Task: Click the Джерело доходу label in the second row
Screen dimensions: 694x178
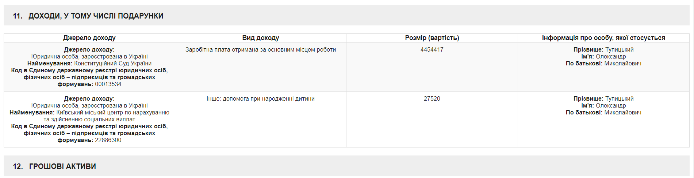Action: (x=89, y=99)
